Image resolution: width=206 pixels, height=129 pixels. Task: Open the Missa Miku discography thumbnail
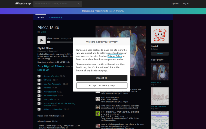(160, 72)
